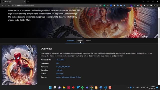Image resolution: width=160 pixels, height=90 pixels.
Task: View site information for localhost
Action: pyautogui.click(x=13, y=5)
